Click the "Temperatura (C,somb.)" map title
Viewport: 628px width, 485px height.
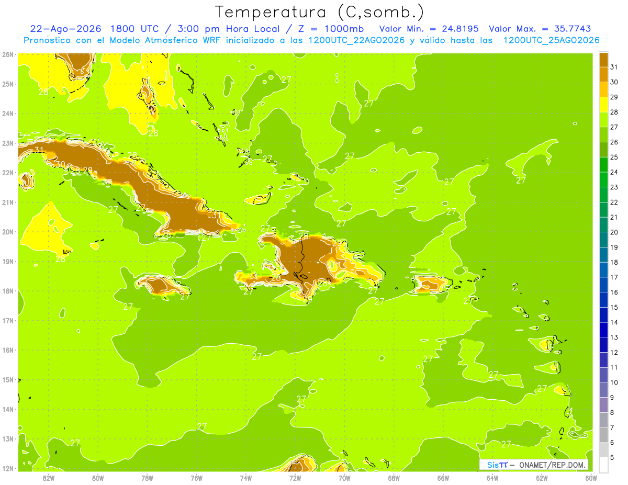tap(319, 13)
